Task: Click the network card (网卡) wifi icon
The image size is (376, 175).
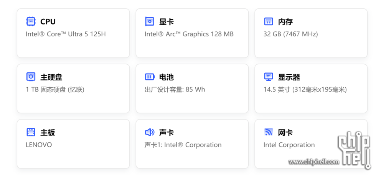Action: [269, 132]
